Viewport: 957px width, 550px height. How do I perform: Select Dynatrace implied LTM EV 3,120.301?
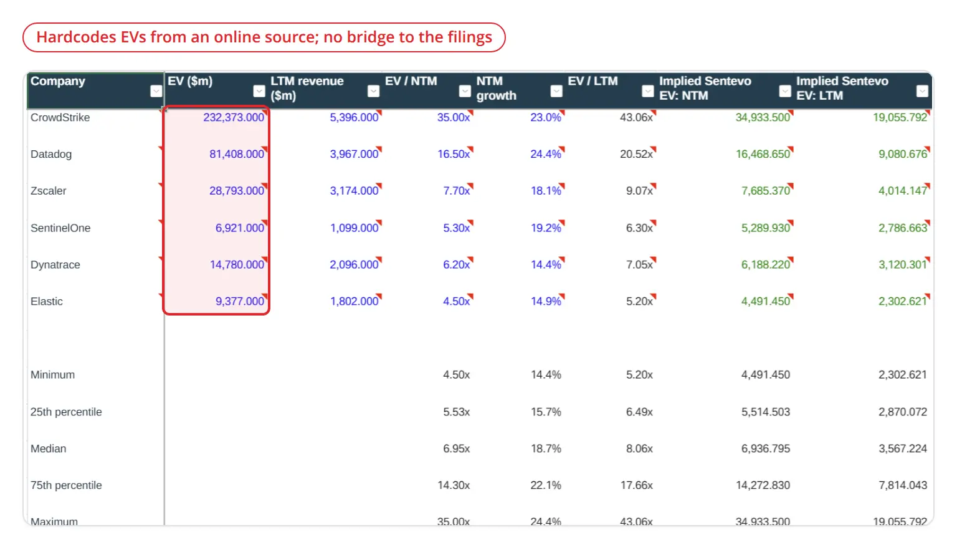(903, 265)
